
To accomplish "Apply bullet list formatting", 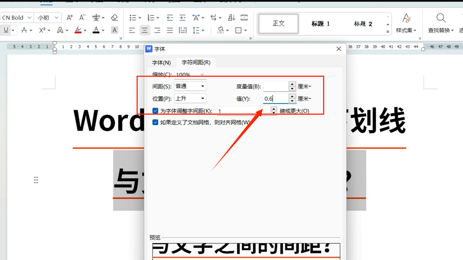I will click(x=133, y=17).
